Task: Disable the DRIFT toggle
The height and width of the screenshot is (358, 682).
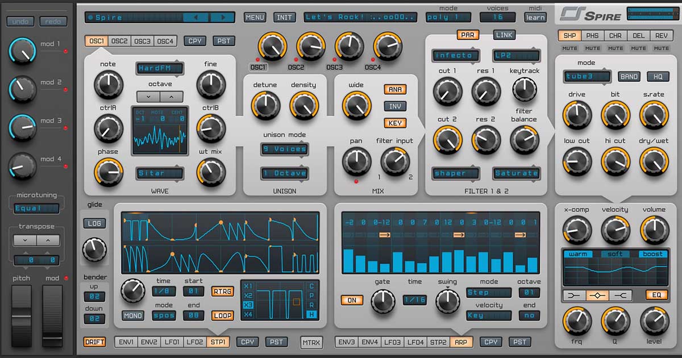Action: pos(94,342)
